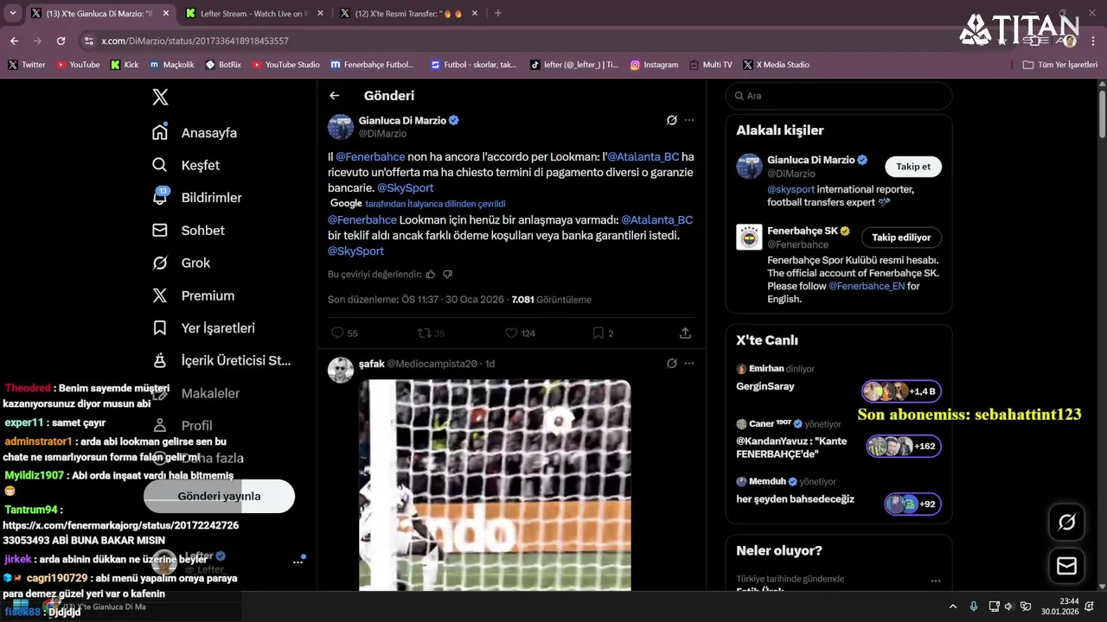Open Bildirimler notifications bell
The image size is (1107, 622).
197,198
